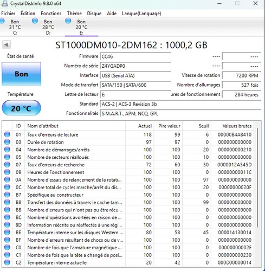
Task: Click status orb for attribute BF
Action: click(7, 240)
